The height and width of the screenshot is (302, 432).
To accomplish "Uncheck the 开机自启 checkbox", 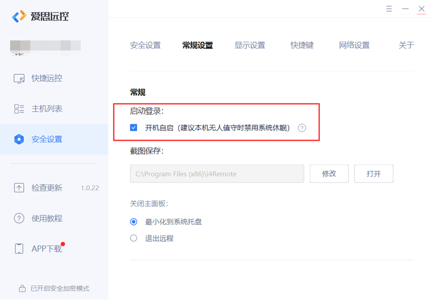I will pyautogui.click(x=134, y=128).
